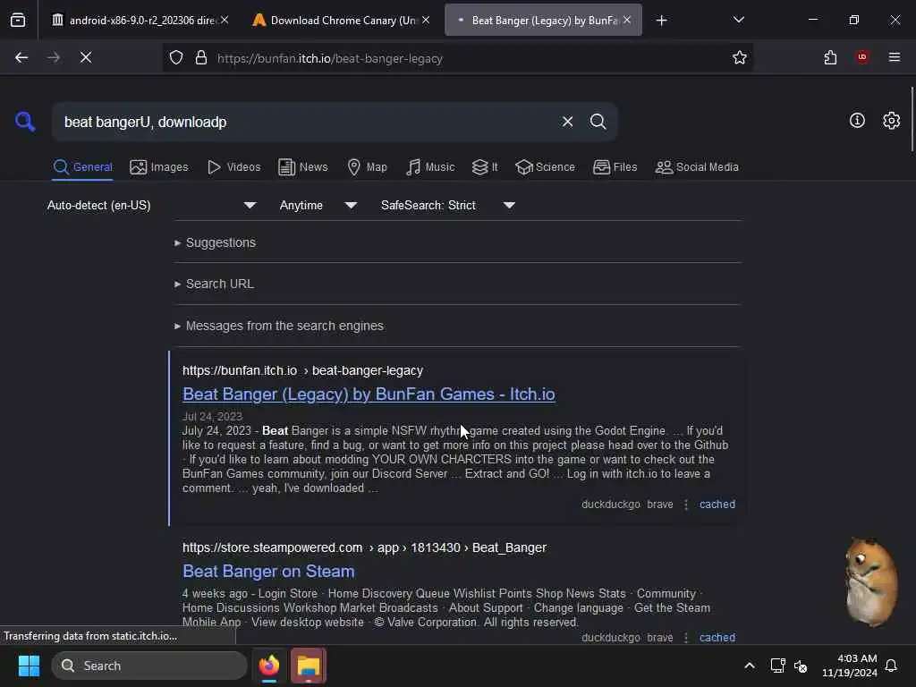Click the site padlock icon
This screenshot has height=687, width=916.
201,58
